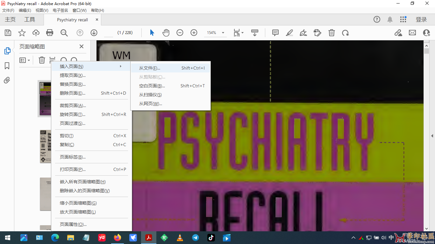Viewport: 435px width, 244px height.
Task: Activate the selection arrow tool
Action: [x=152, y=33]
